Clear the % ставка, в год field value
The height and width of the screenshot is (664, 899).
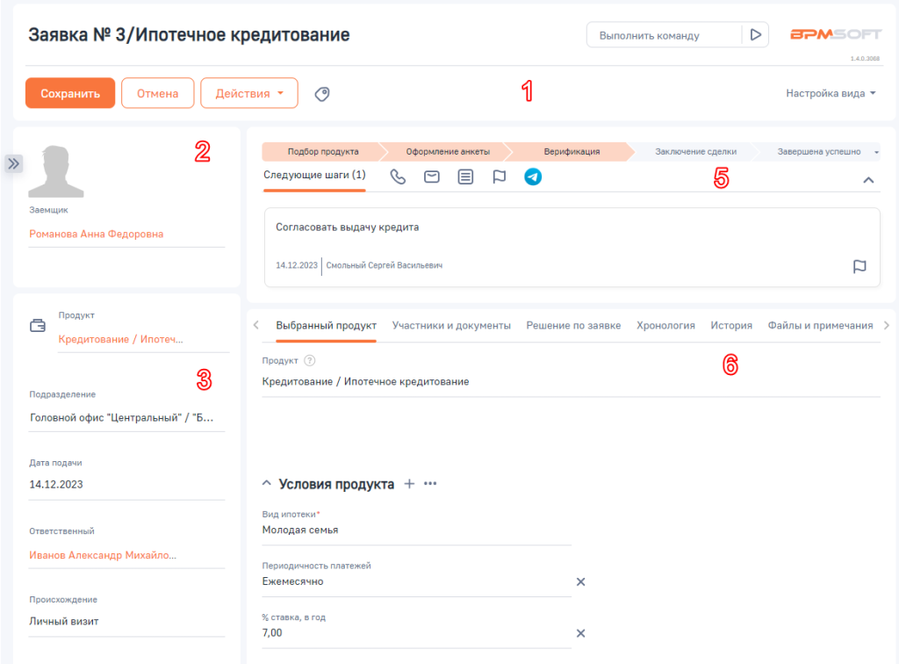point(580,632)
